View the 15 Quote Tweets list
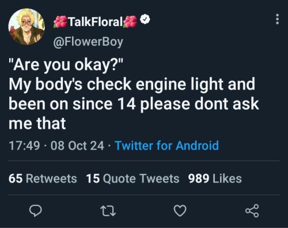This screenshot has width=288, height=228. [x=132, y=178]
